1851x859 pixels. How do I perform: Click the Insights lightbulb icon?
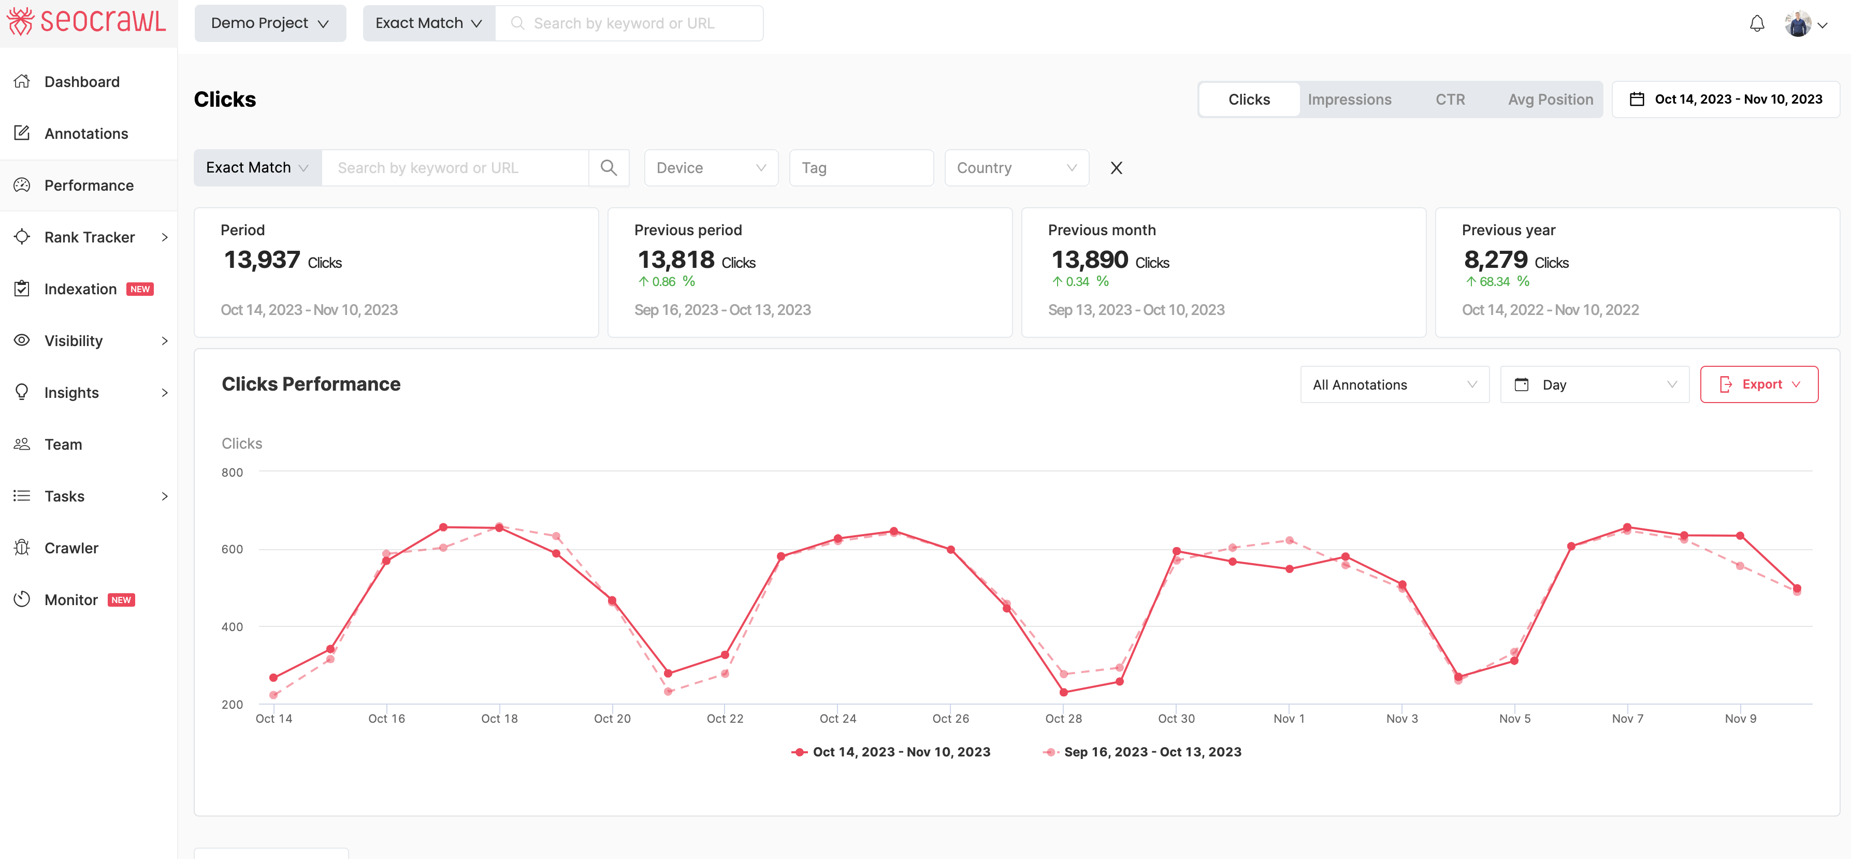click(x=22, y=392)
